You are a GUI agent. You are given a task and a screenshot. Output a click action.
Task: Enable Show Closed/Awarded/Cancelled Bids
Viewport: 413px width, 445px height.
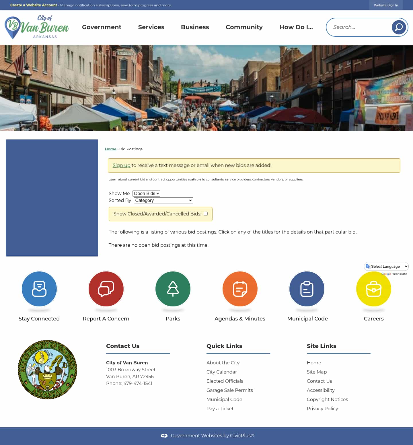[x=206, y=213]
